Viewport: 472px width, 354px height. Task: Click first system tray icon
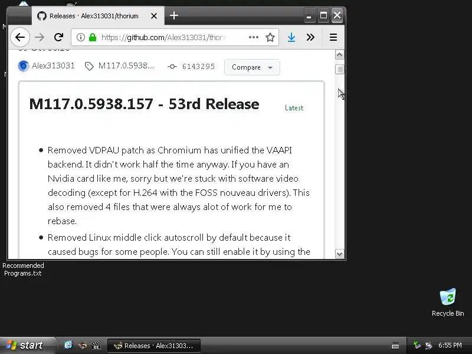click(x=417, y=345)
